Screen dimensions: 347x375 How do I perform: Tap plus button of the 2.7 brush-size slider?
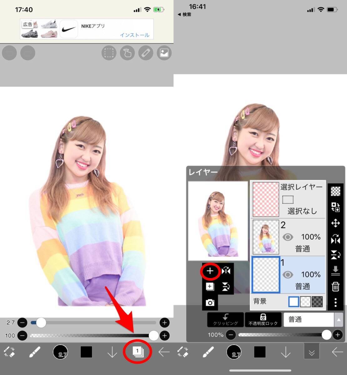tap(164, 322)
